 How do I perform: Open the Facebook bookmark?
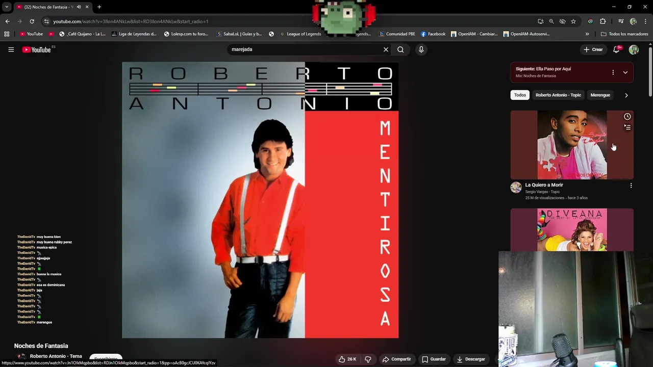tap(433, 34)
